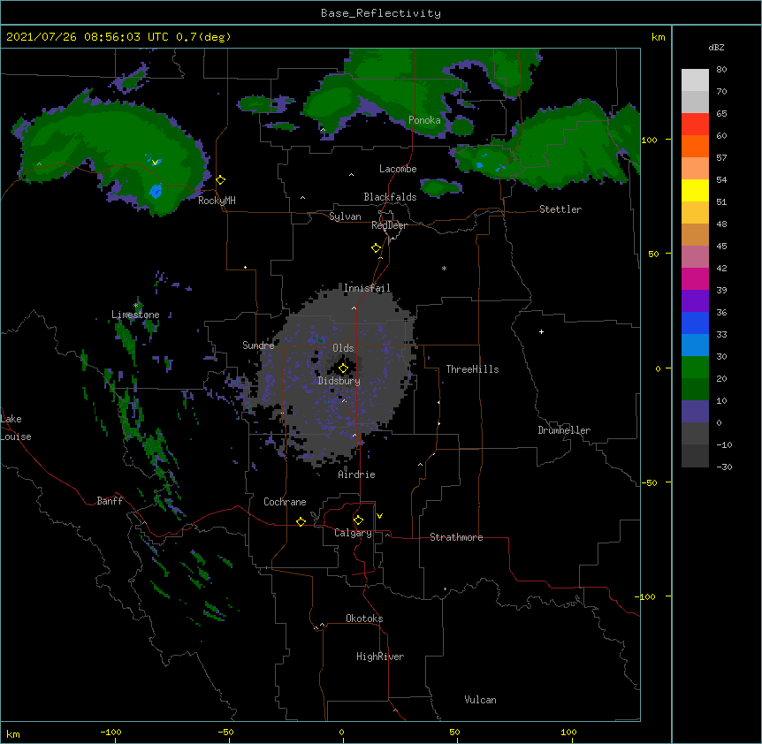This screenshot has height=744, width=762.
Task: Click the Strathmore town label
Action: 456,537
